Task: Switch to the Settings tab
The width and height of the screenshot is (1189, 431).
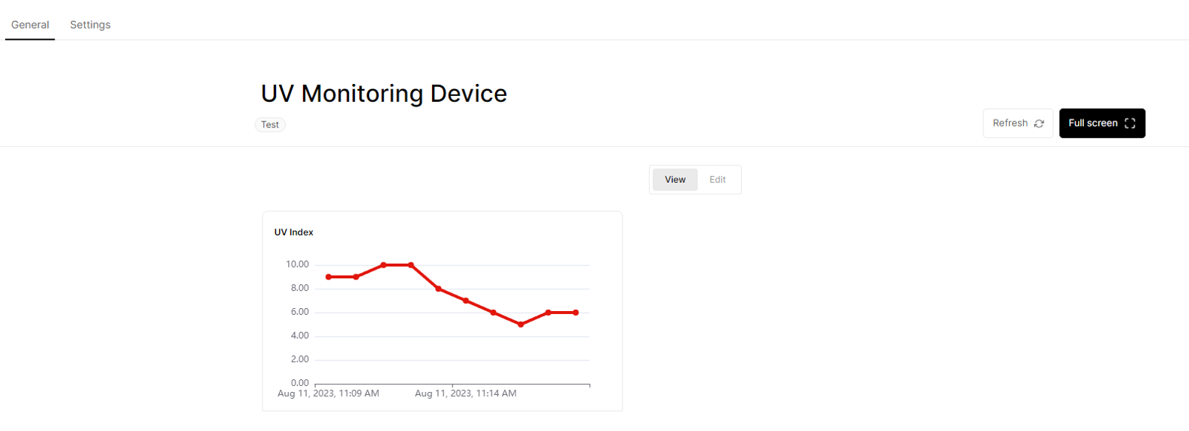Action: 90,25
